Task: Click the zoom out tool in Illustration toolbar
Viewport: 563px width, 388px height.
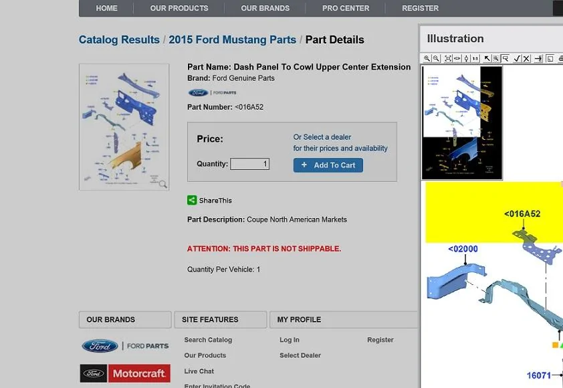Action: (x=436, y=58)
